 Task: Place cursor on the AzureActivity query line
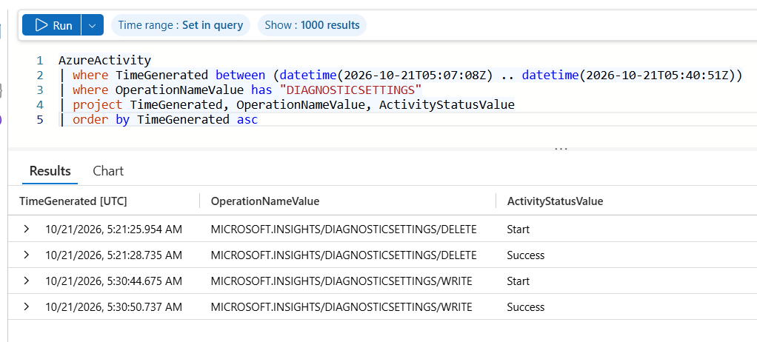[x=104, y=60]
